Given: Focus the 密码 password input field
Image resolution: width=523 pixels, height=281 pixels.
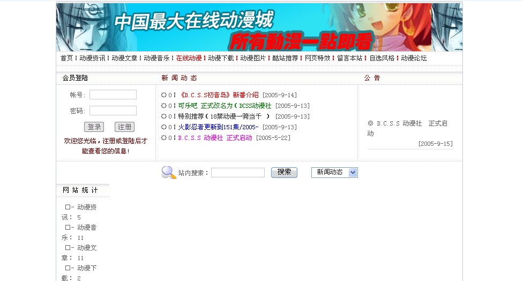Looking at the screenshot, I should coord(113,111).
